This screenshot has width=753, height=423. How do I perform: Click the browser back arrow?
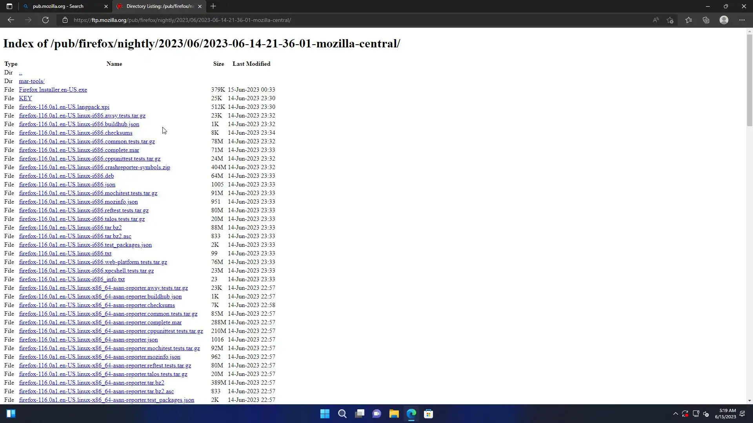point(11,20)
